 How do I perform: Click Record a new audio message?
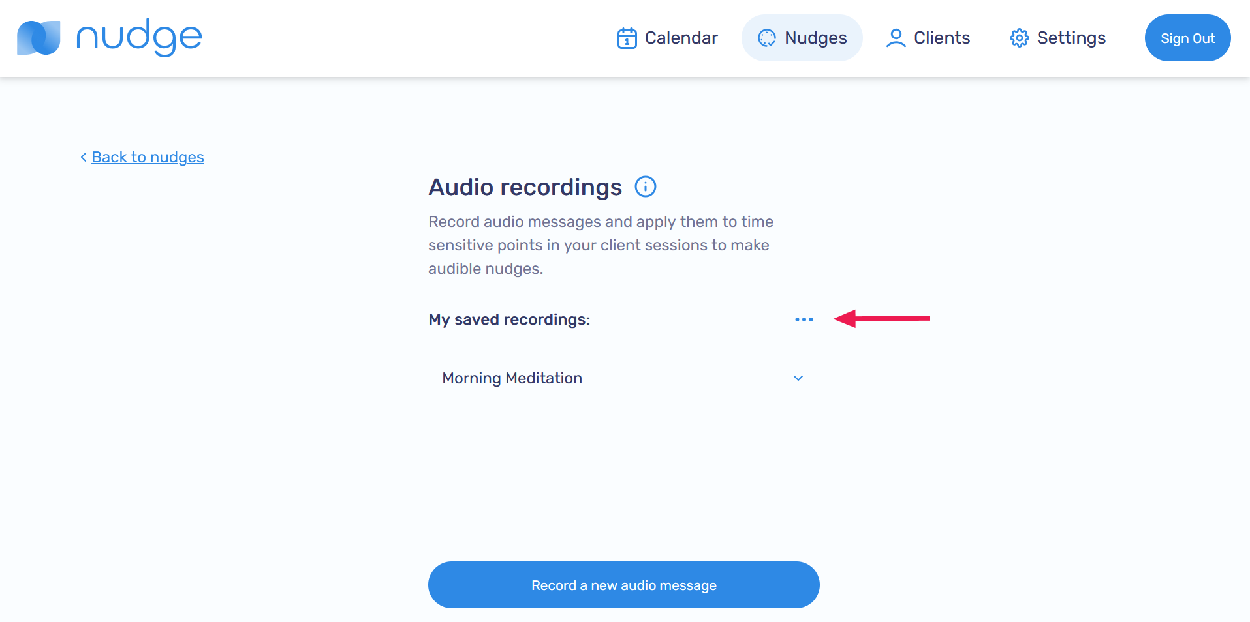click(x=623, y=585)
